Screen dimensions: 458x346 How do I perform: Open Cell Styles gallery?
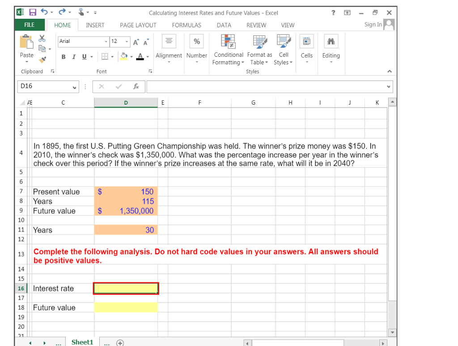[x=283, y=49]
